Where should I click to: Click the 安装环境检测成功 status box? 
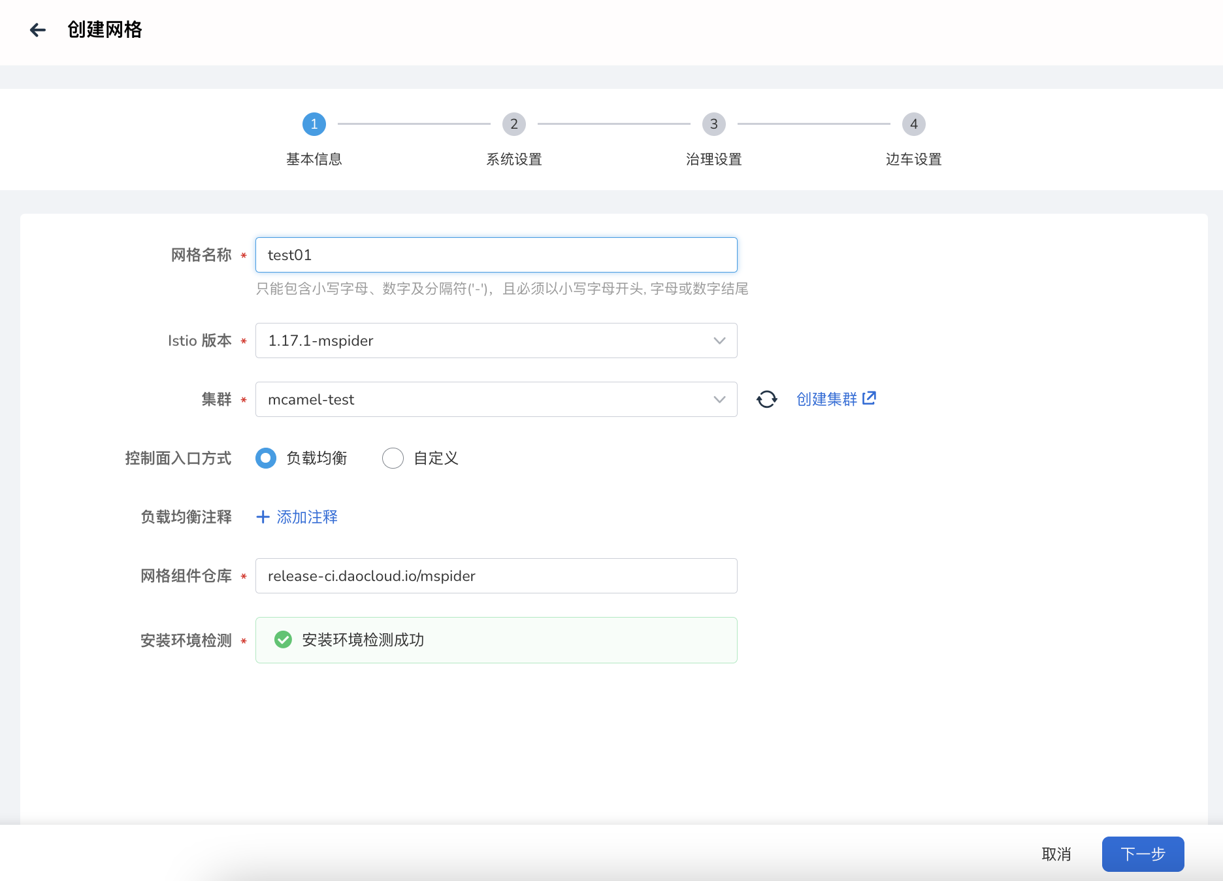(497, 640)
